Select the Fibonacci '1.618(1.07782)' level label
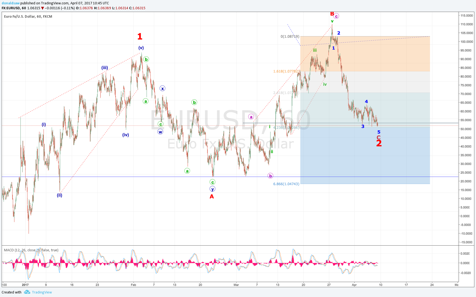476x297 pixels. [x=286, y=71]
